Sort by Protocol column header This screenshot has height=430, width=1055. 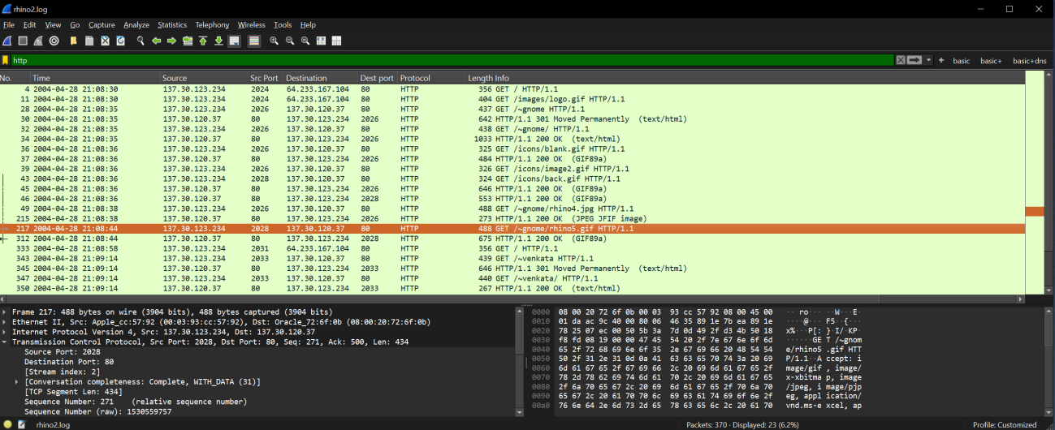pyautogui.click(x=431, y=78)
